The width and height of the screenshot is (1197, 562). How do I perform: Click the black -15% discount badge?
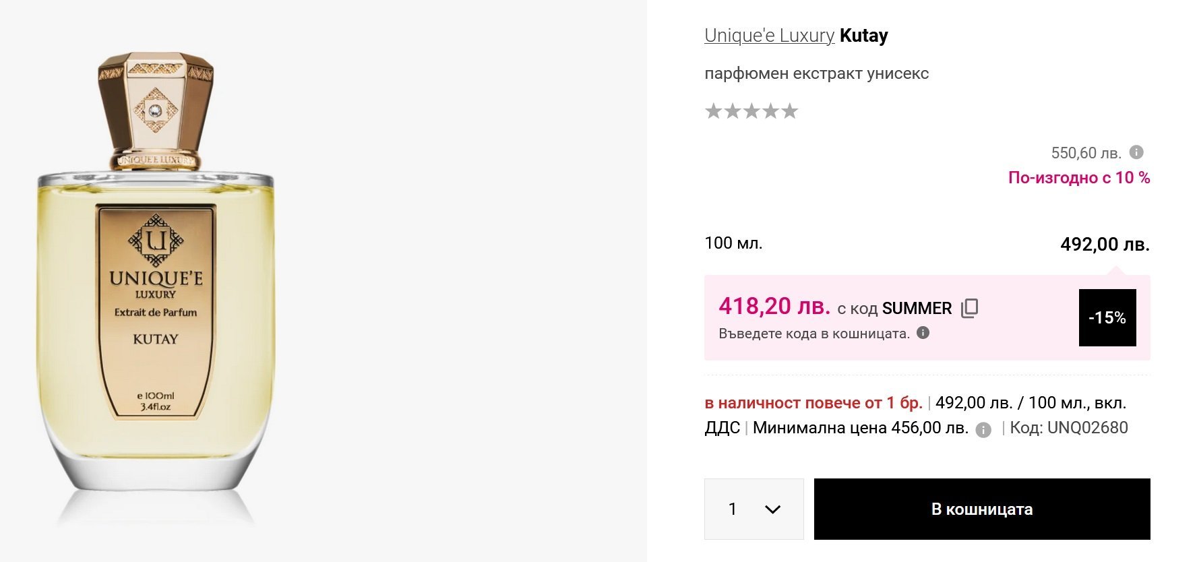pos(1107,317)
